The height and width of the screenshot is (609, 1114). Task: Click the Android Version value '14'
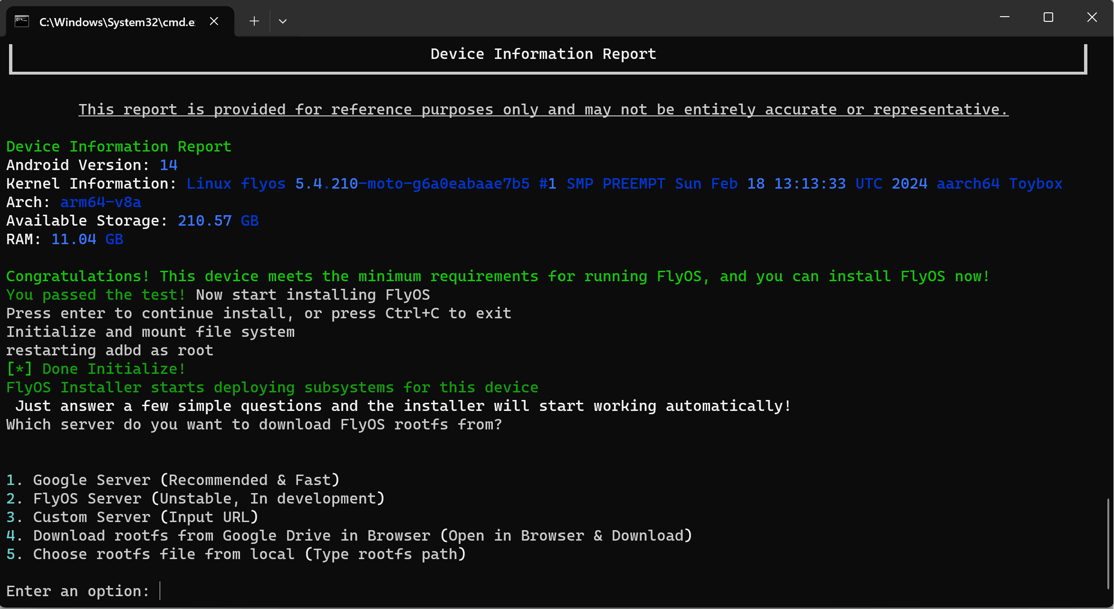pyautogui.click(x=169, y=165)
